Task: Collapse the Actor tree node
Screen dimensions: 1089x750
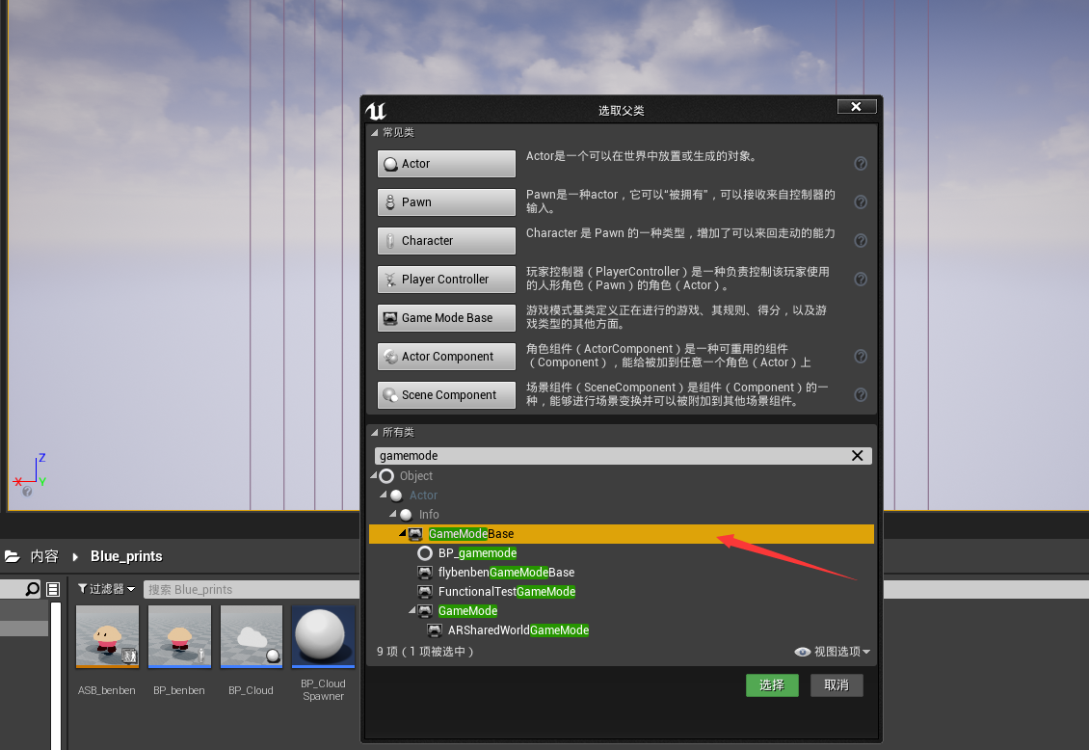Action: tap(384, 495)
